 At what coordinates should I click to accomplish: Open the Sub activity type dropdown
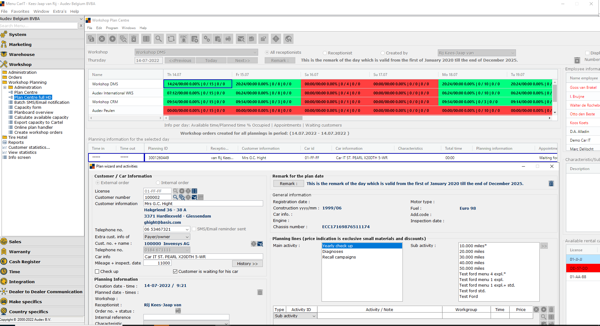(314, 316)
